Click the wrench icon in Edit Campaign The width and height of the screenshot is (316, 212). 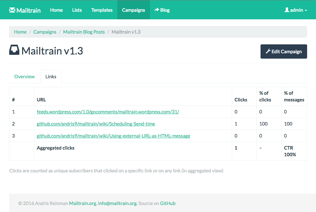coord(268,51)
